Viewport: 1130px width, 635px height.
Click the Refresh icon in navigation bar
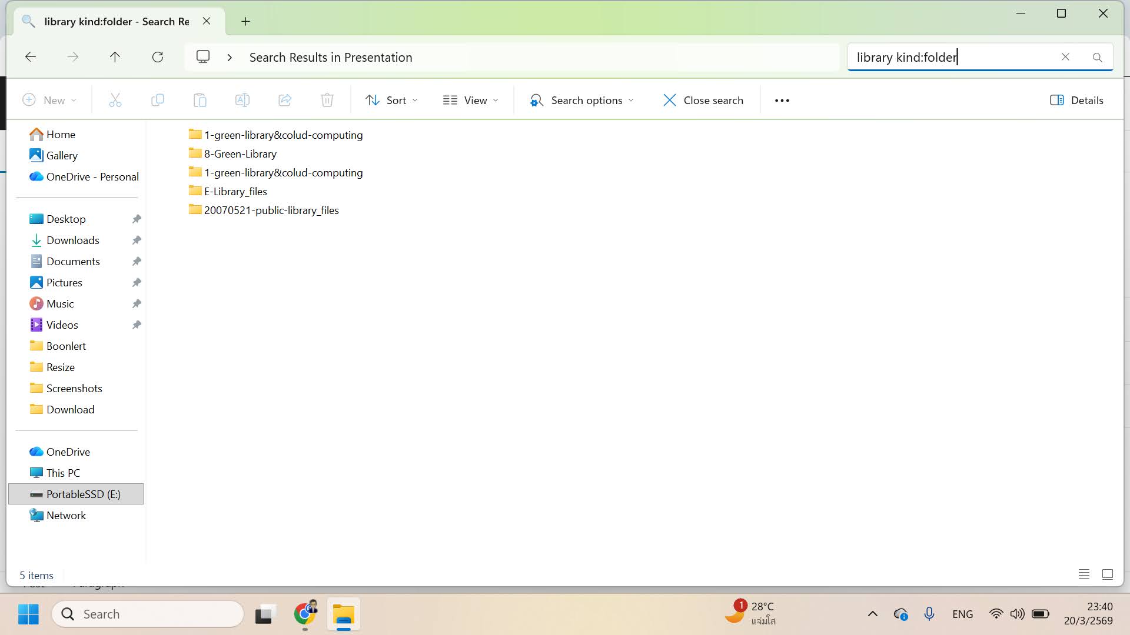point(157,57)
